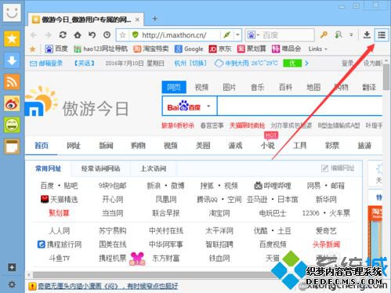Switch to the 视频 search tab
The width and height of the screenshot is (391, 293).
pos(201,87)
